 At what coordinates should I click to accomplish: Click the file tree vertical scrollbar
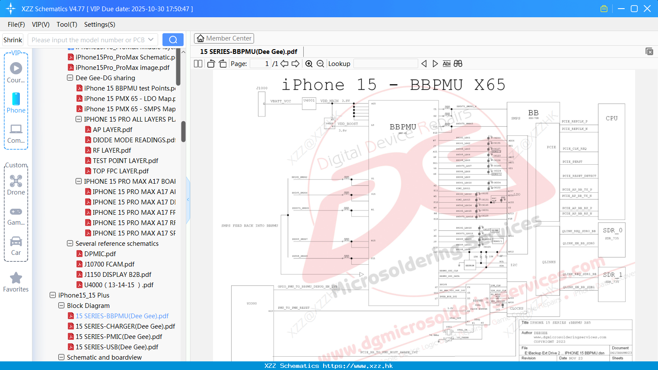183,131
